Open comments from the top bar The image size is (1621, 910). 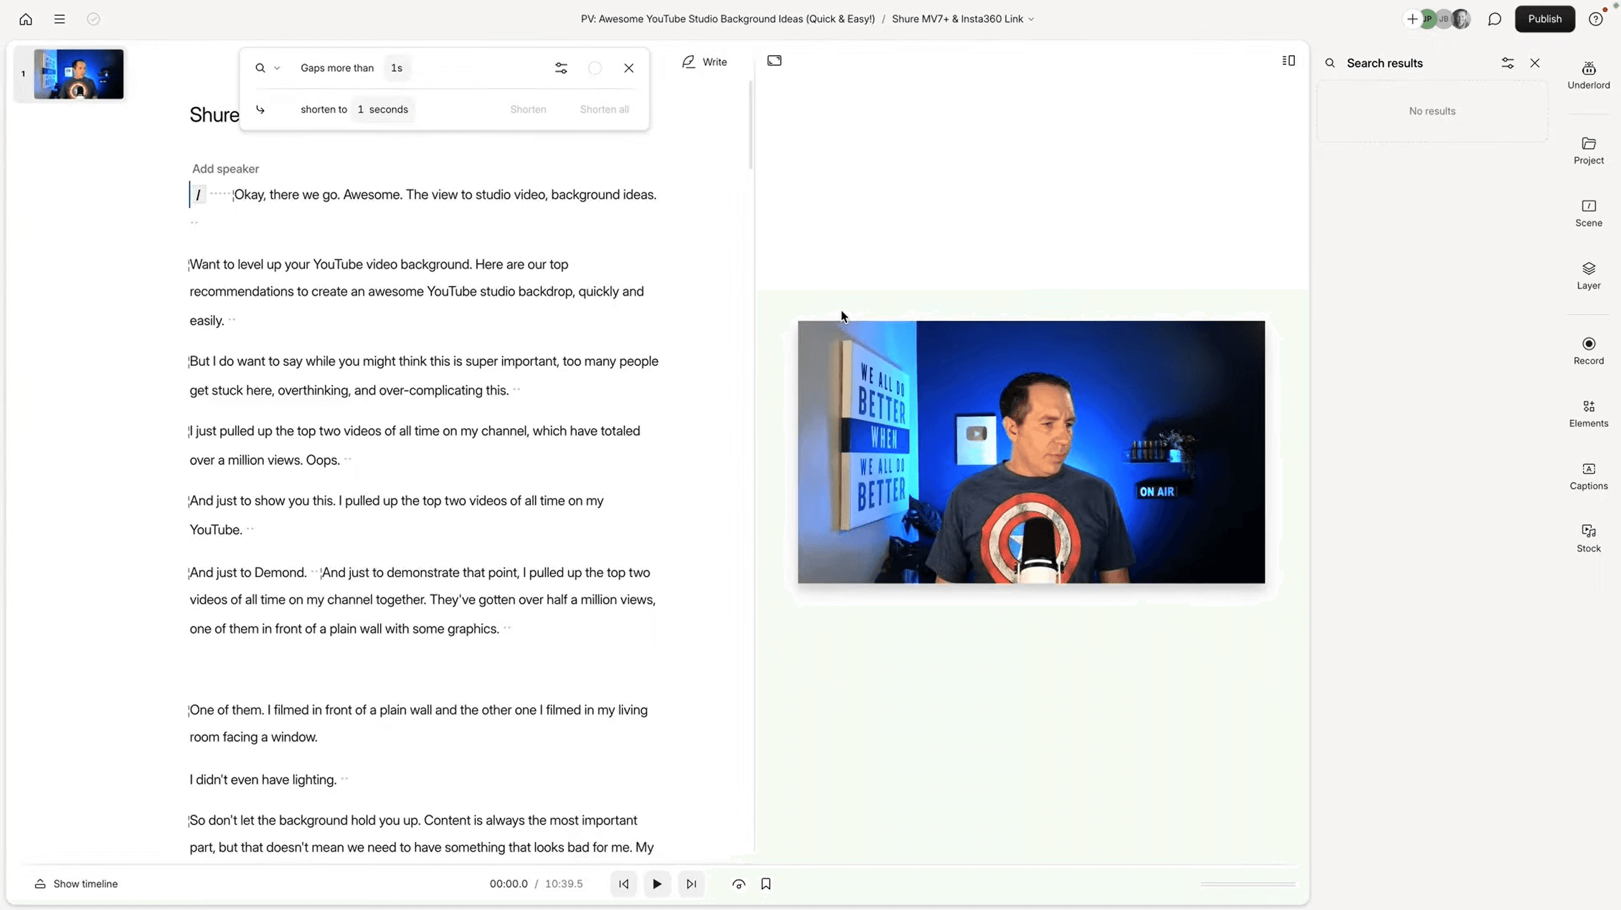point(1494,18)
